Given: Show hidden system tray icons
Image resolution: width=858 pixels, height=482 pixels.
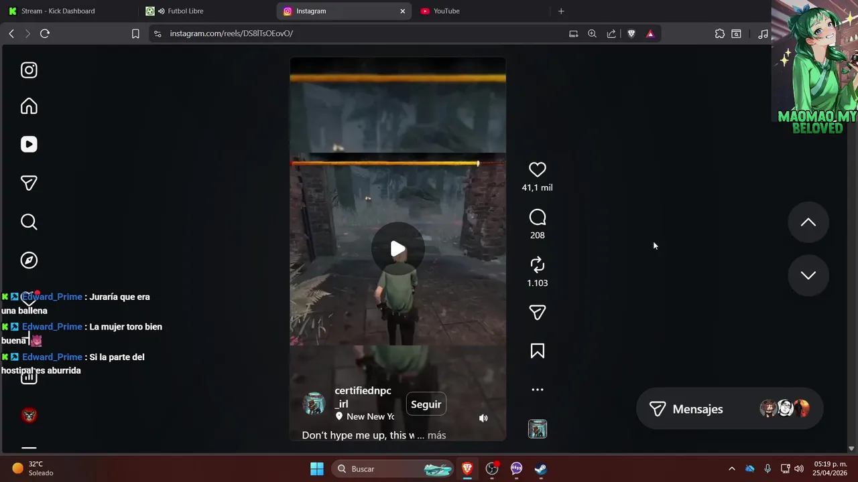Looking at the screenshot, I should click(731, 469).
